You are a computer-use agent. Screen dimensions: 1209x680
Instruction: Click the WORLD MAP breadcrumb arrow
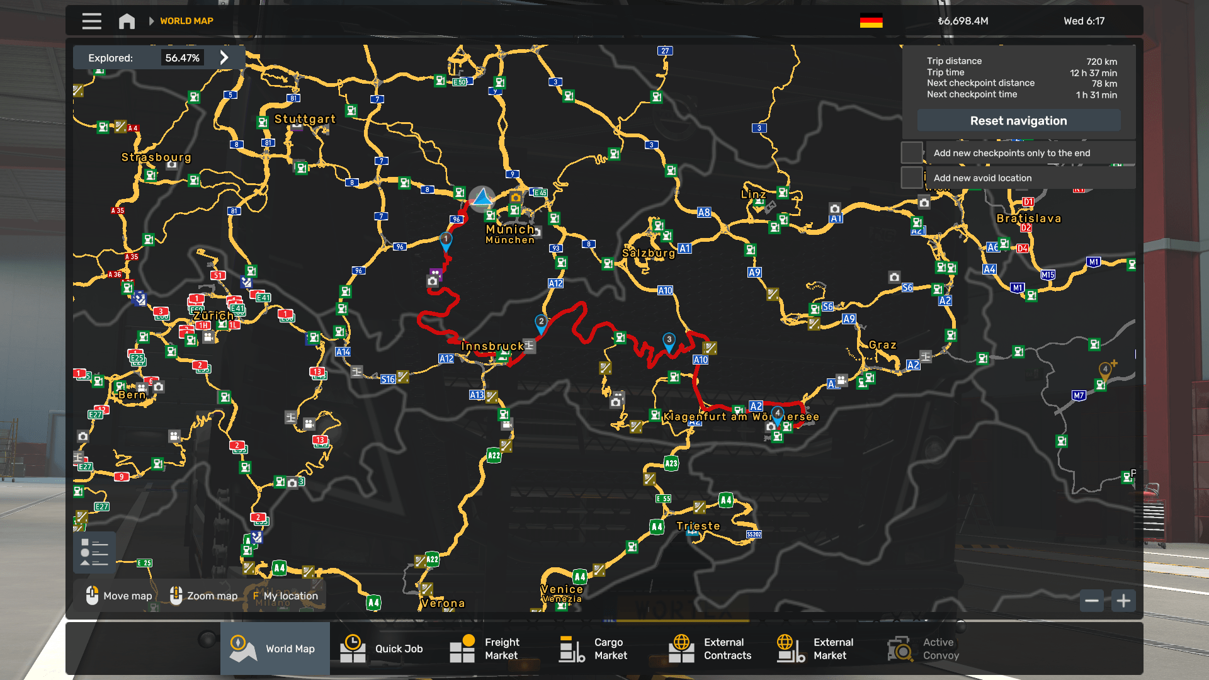[x=151, y=21]
